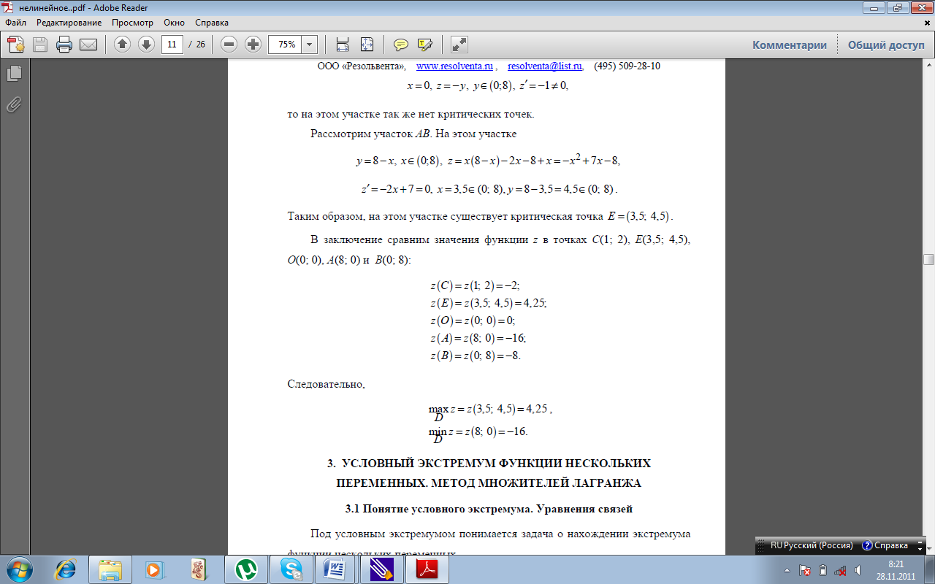Open the Окно menu

[x=174, y=23]
